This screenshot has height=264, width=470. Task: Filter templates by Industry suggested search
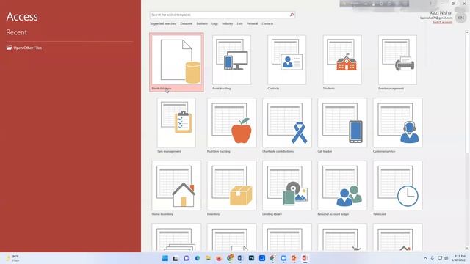pos(227,23)
